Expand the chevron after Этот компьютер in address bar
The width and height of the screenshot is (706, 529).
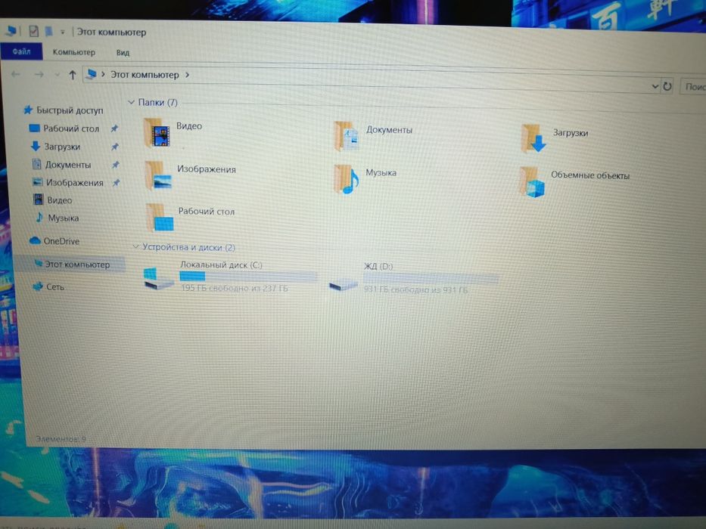pyautogui.click(x=188, y=75)
